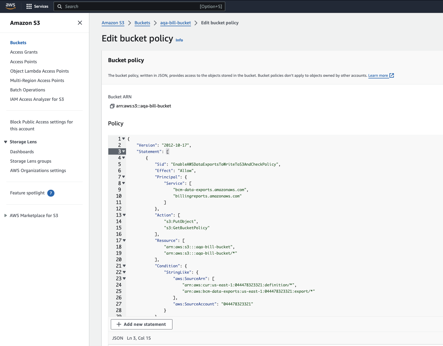
Task: Click Add new statement button
Action: coord(141,324)
